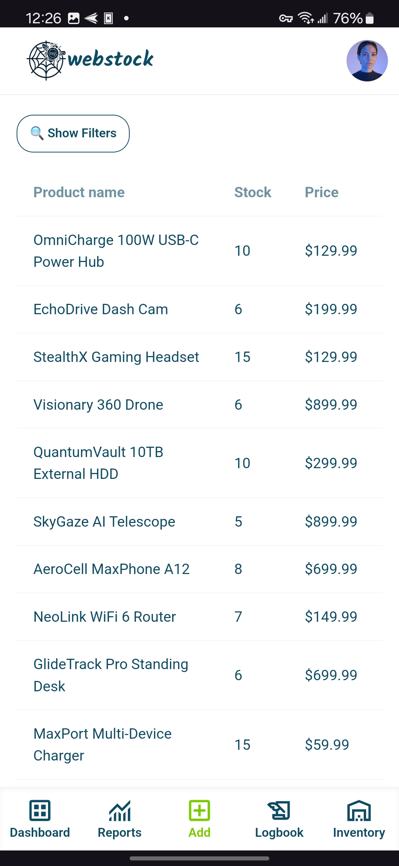Screen dimensions: 399x866
Task: Select the Visionary 360 Drone entry
Action: (98, 405)
